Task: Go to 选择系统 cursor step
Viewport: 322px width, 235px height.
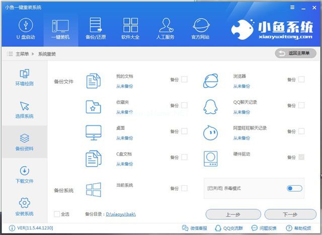Action: click(25, 110)
